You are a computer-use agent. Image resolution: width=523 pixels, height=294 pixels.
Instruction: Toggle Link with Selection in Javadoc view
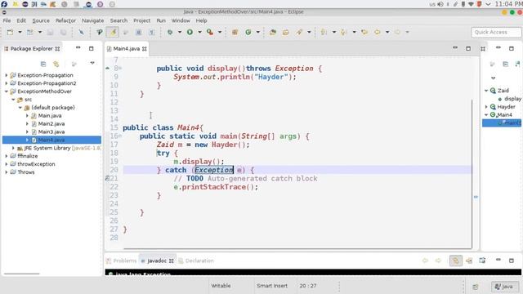tap(456, 261)
